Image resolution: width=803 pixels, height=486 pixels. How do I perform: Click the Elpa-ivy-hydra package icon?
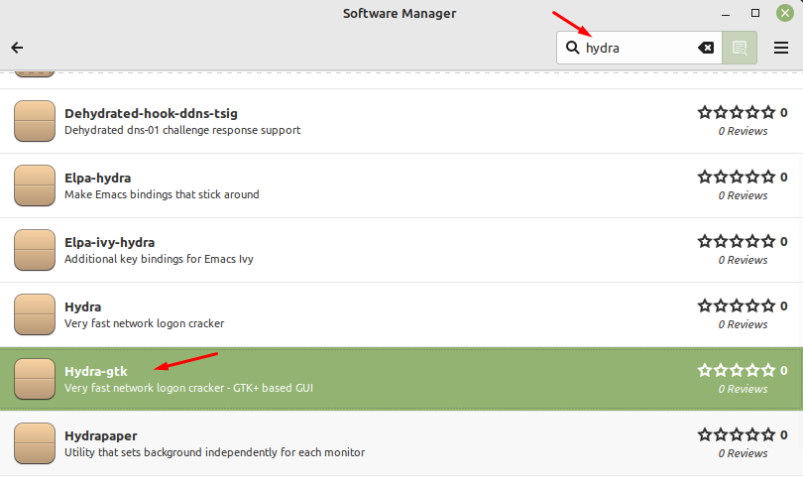tap(35, 250)
